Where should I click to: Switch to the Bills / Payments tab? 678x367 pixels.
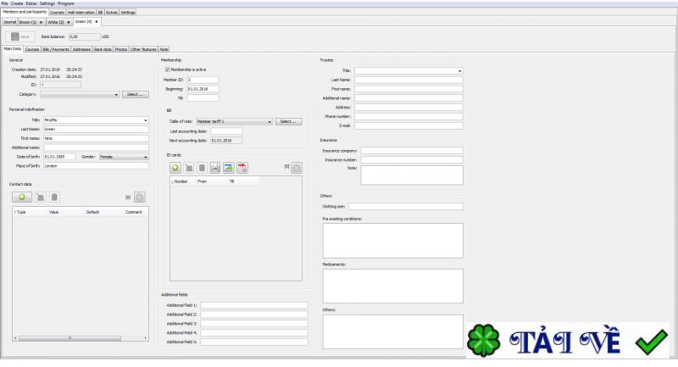(x=56, y=49)
